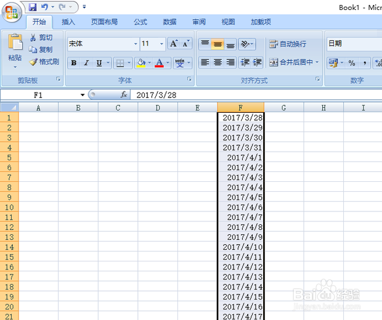The image size is (382, 320).
Task: Open font 字体 dialog launcher
Action: (x=189, y=79)
